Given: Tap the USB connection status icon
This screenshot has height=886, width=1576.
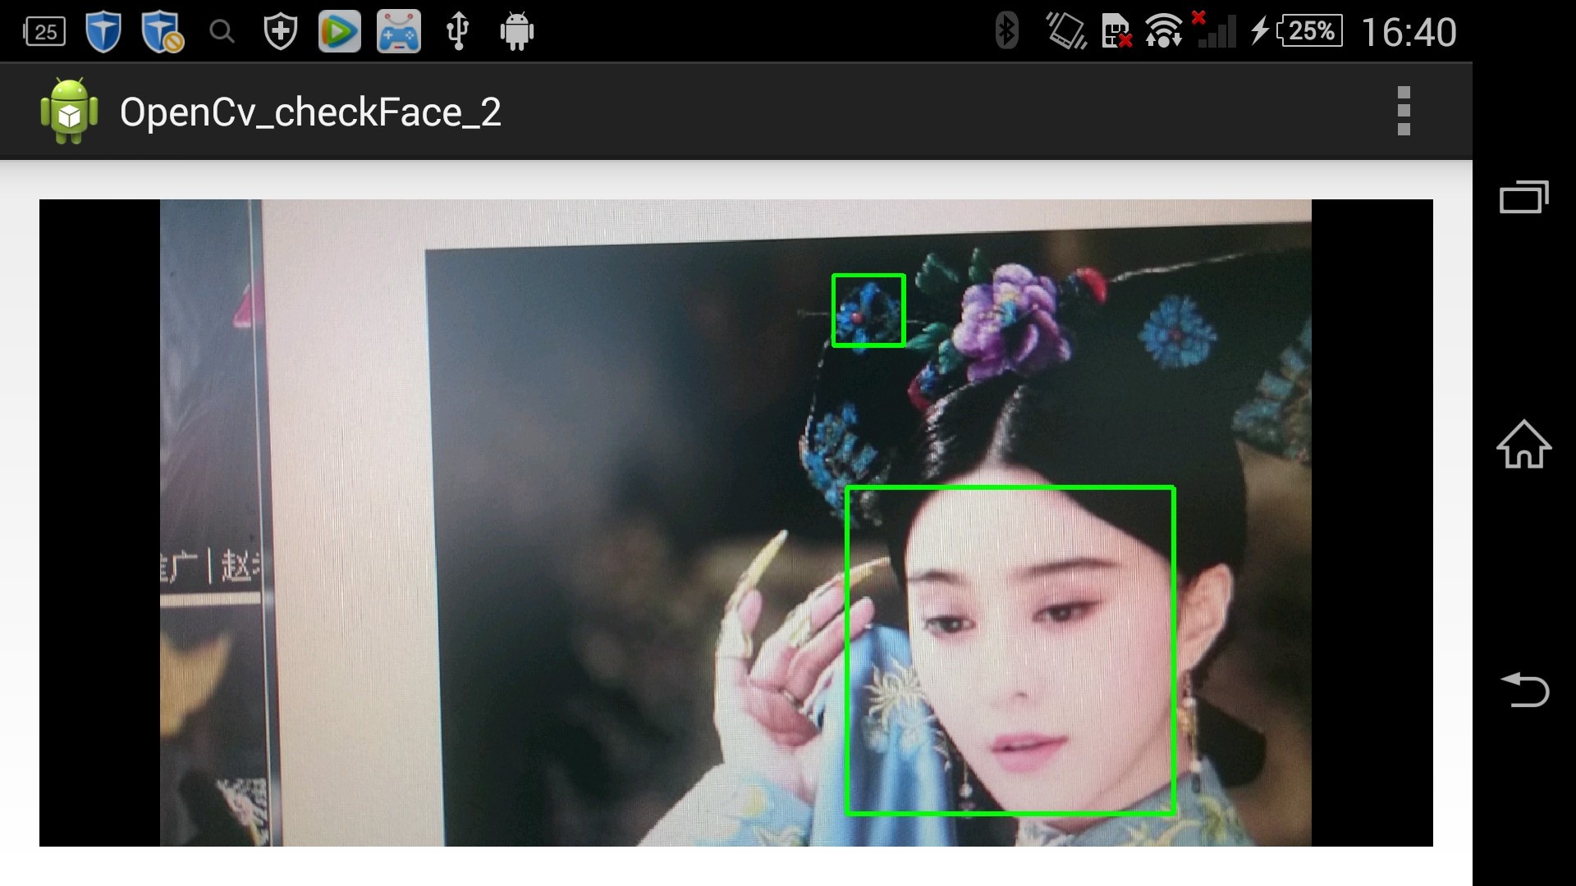Looking at the screenshot, I should click(x=457, y=32).
